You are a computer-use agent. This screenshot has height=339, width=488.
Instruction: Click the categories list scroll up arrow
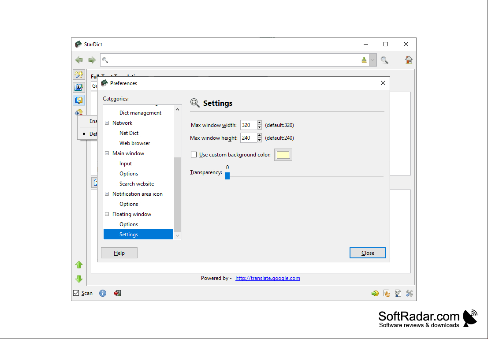[x=177, y=110]
